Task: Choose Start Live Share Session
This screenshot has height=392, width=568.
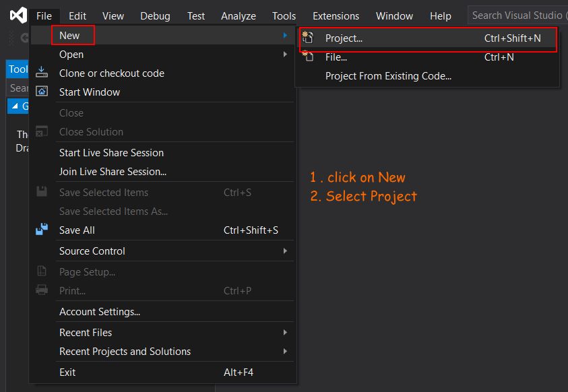Action: click(111, 152)
